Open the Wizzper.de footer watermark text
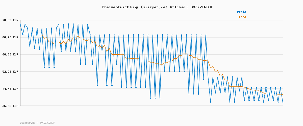Image resolution: width=303 pixels, height=126 pixels. pyautogui.click(x=37, y=123)
